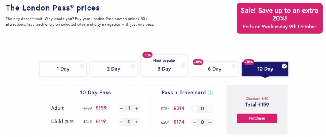Decrease Adult 10 Day Pass quantity
326x137 pixels.
[122, 108]
